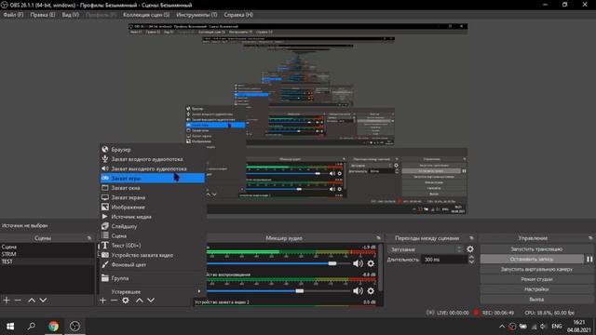Move the source up
Screen dimensions: 596x335
pos(140,300)
